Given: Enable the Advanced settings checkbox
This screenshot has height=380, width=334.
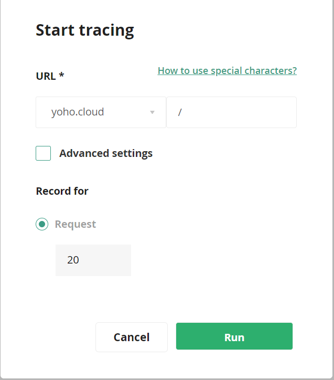Looking at the screenshot, I should tap(44, 153).
